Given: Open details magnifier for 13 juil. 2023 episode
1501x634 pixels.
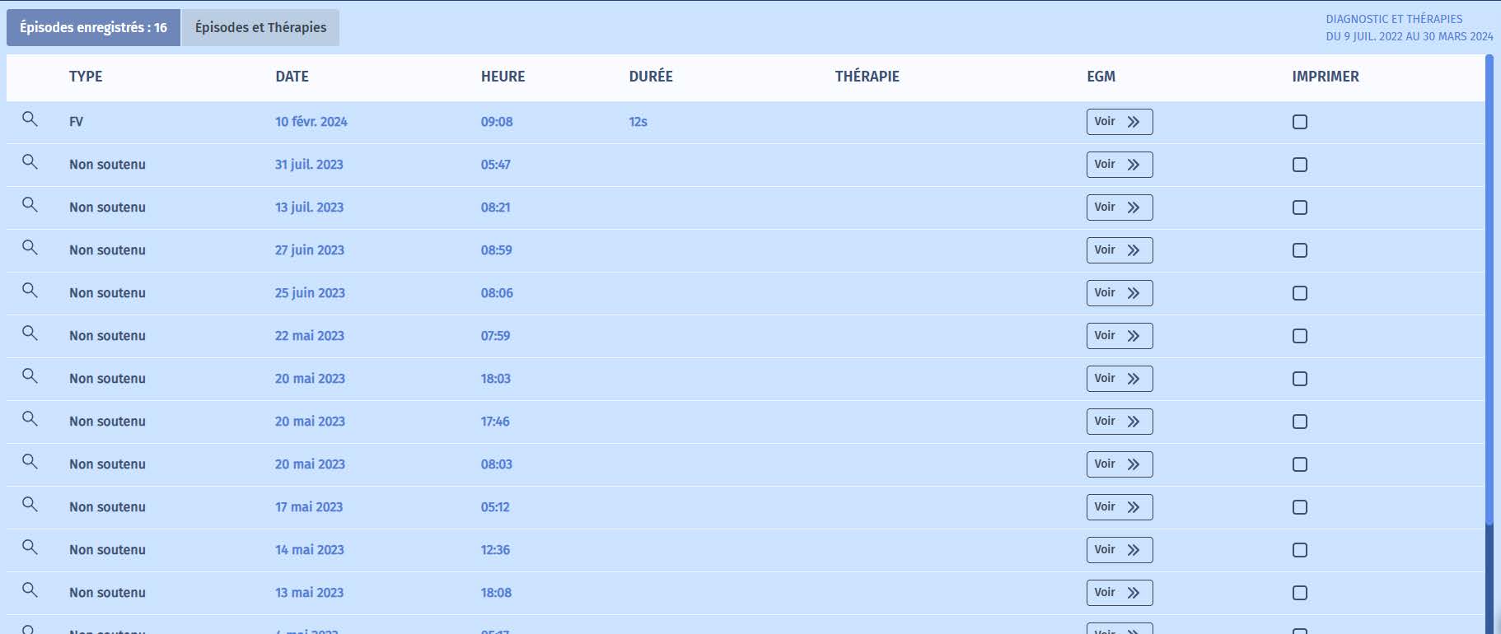Looking at the screenshot, I should [30, 205].
